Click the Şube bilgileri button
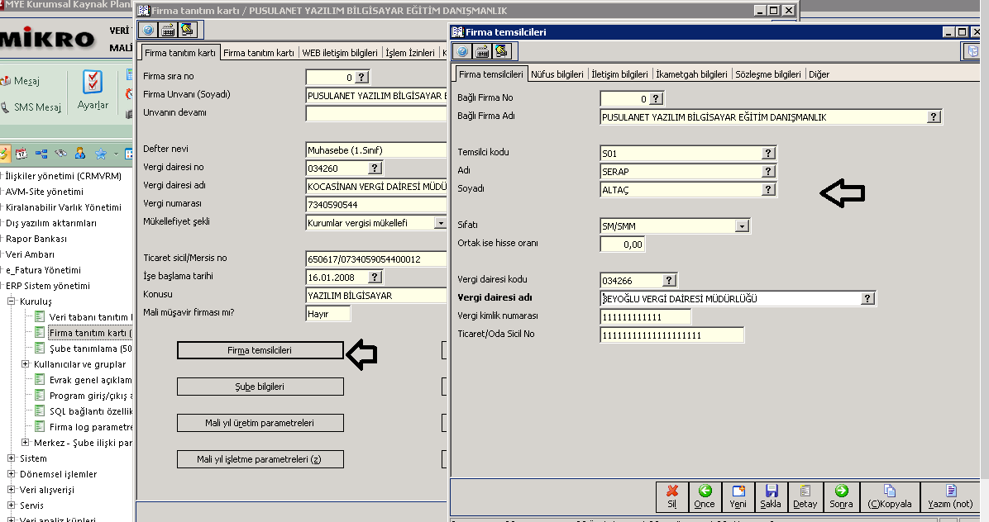The image size is (989, 522). point(260,387)
